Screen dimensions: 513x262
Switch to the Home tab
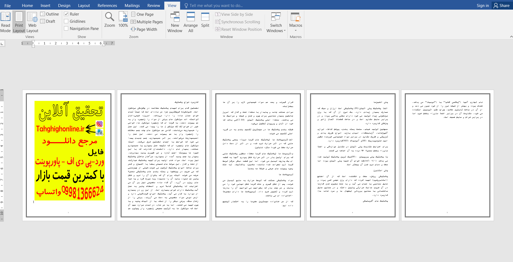coord(27,6)
